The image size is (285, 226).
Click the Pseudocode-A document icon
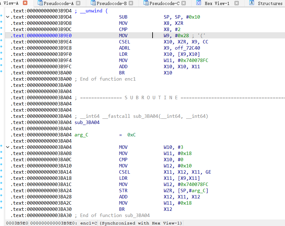(x=40, y=3)
